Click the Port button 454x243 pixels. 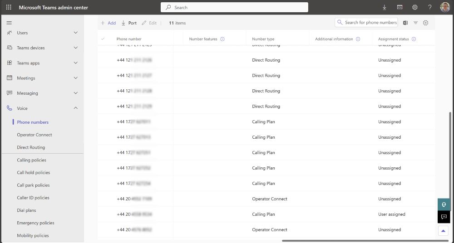click(x=129, y=23)
